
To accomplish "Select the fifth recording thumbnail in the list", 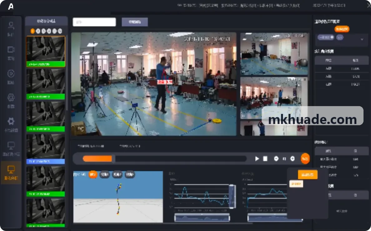I will pos(46,181).
